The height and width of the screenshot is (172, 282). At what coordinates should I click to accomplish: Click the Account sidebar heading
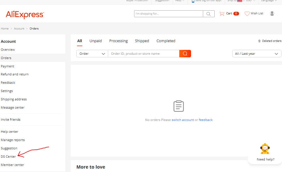8,41
